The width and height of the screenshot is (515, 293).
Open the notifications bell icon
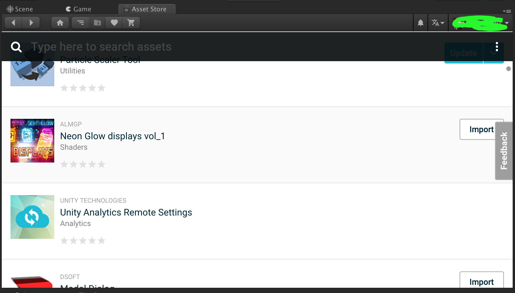coord(421,23)
